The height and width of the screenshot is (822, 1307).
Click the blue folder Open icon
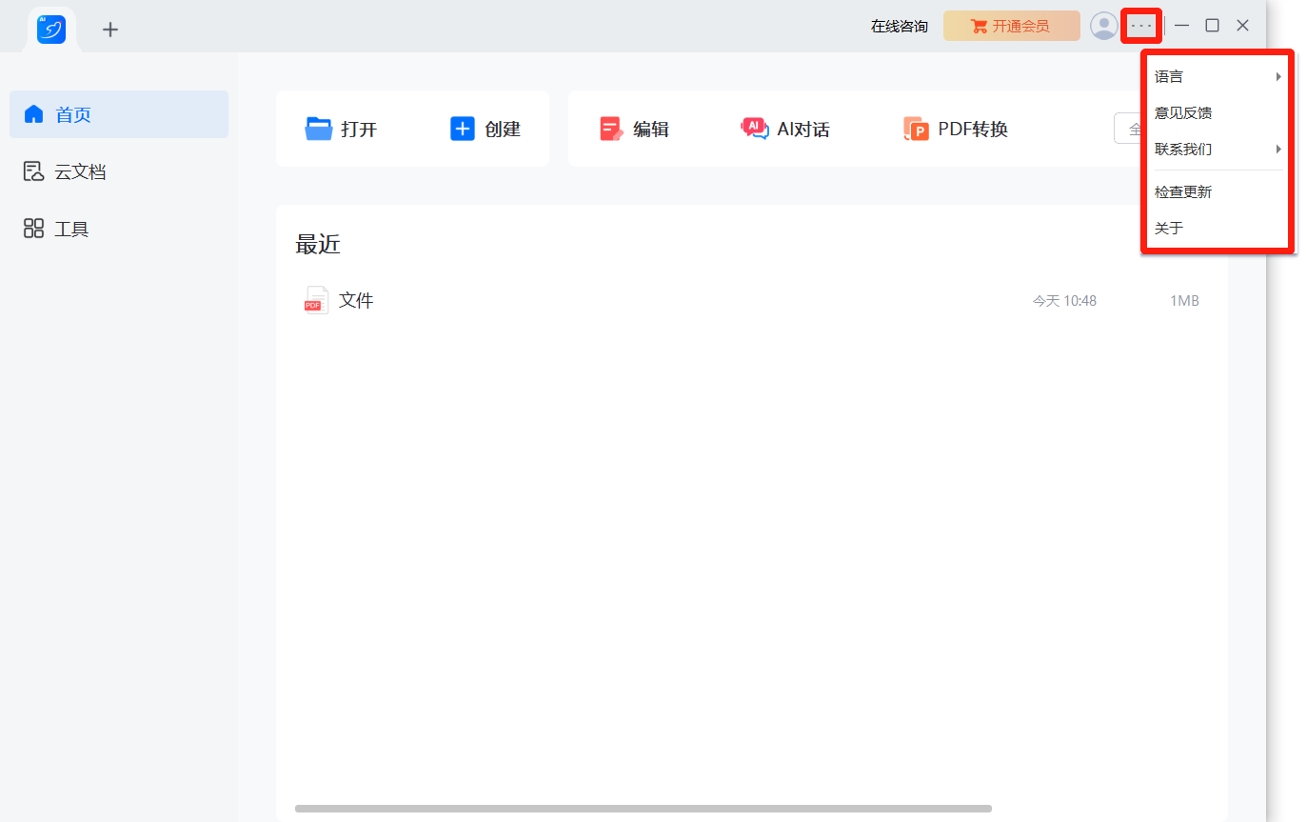(319, 129)
